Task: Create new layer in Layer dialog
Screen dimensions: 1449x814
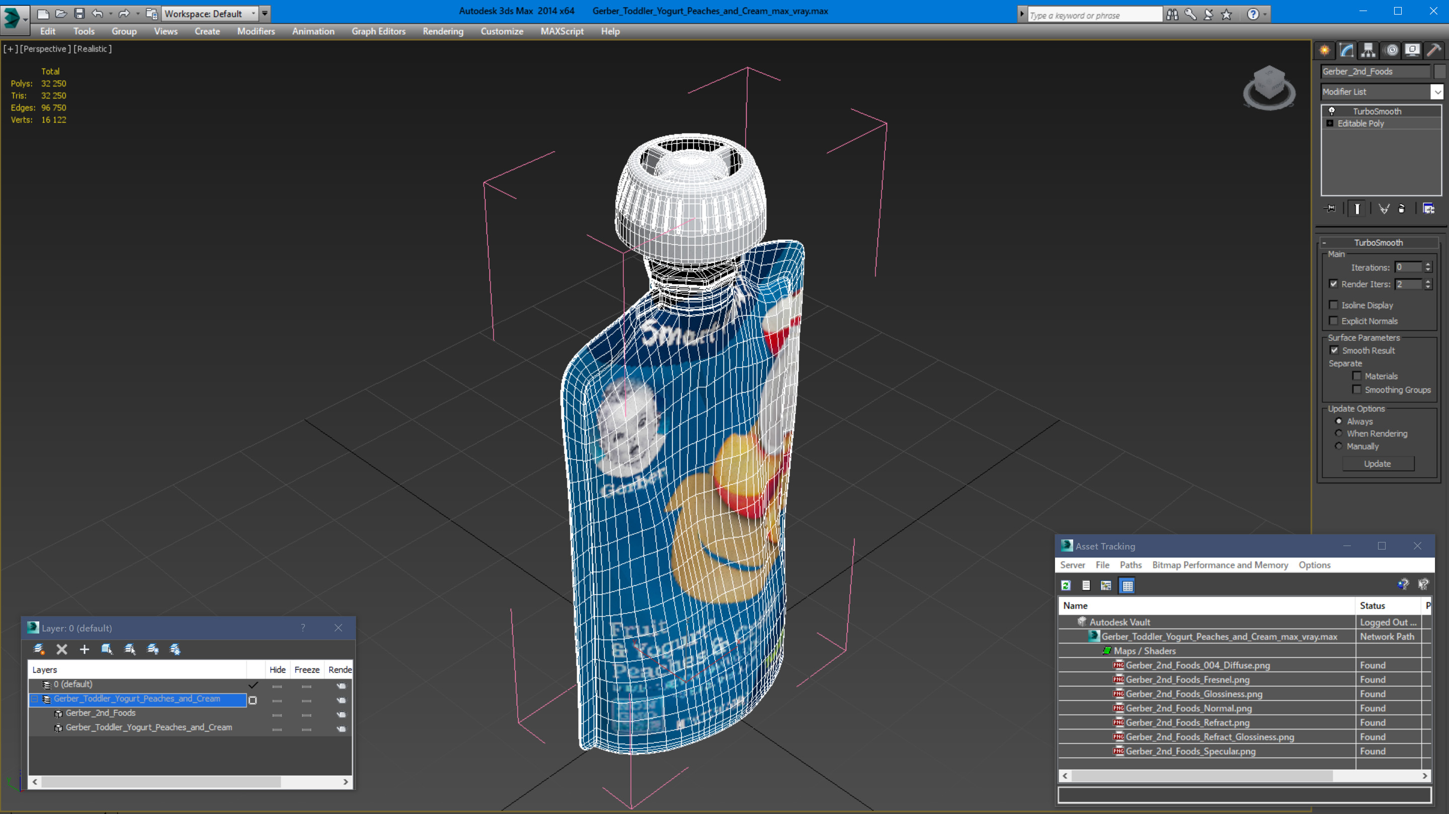Action: click(39, 649)
